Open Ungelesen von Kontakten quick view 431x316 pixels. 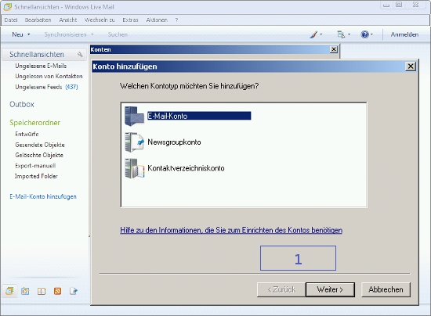pyautogui.click(x=49, y=76)
